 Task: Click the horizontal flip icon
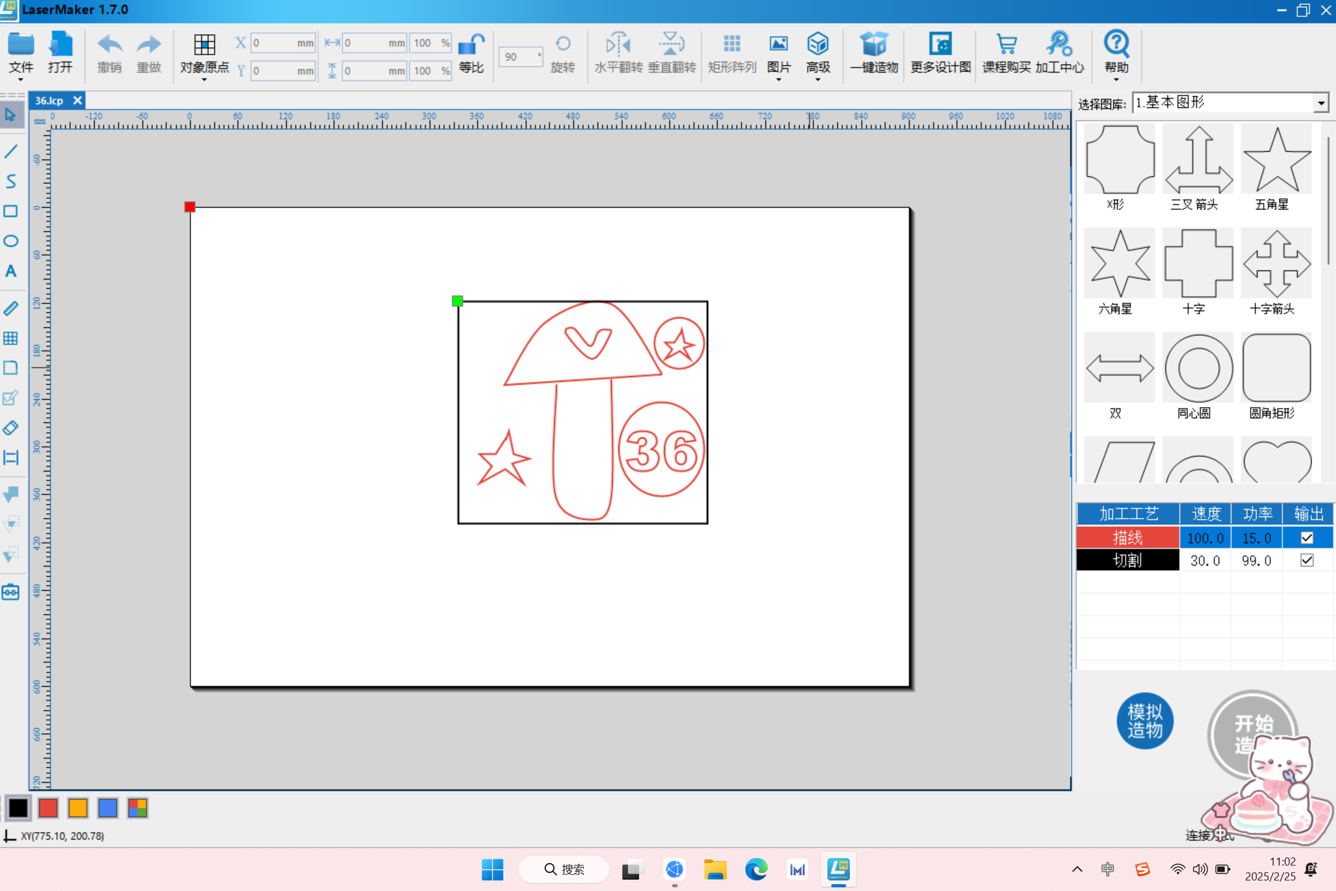coord(617,45)
